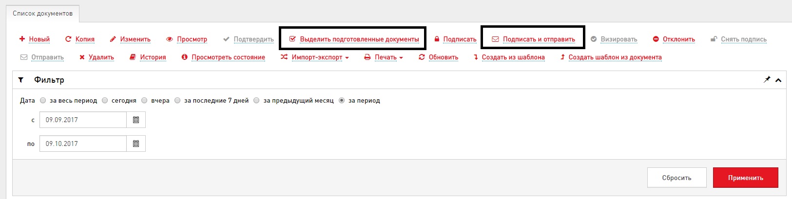Click the funnel icon beside Фильтр
Image resolution: width=792 pixels, height=199 pixels.
[x=21, y=80]
